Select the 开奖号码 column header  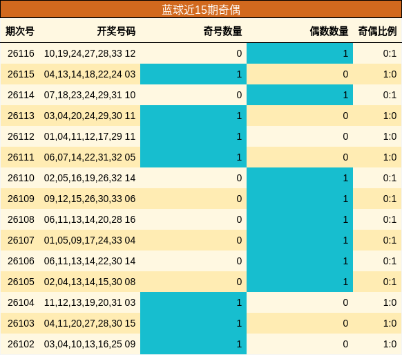116,31
